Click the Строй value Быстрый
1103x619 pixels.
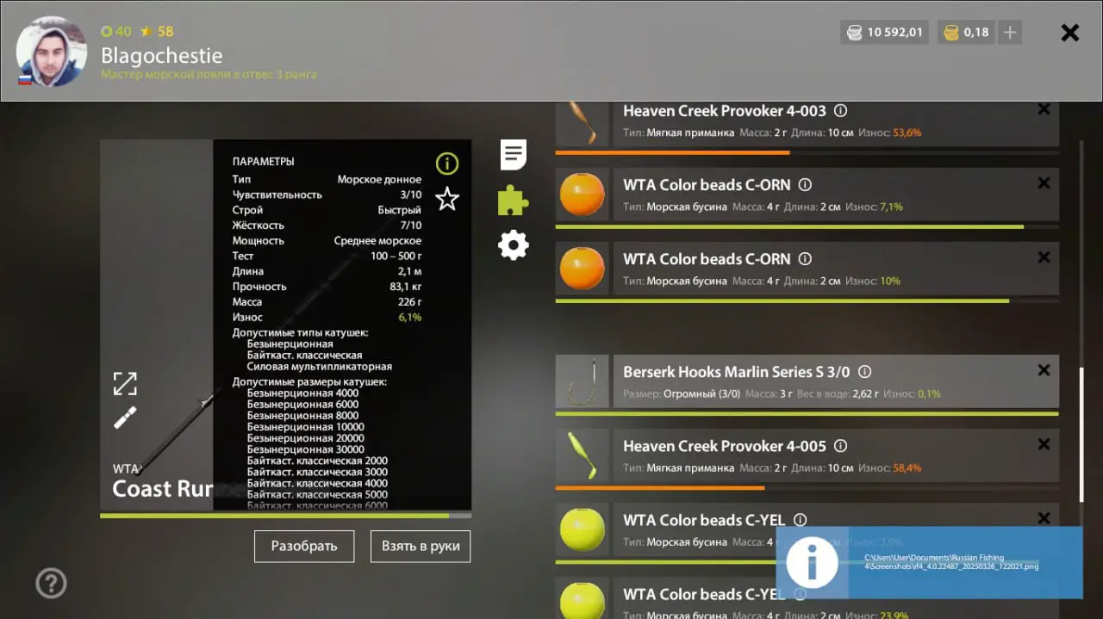point(400,210)
